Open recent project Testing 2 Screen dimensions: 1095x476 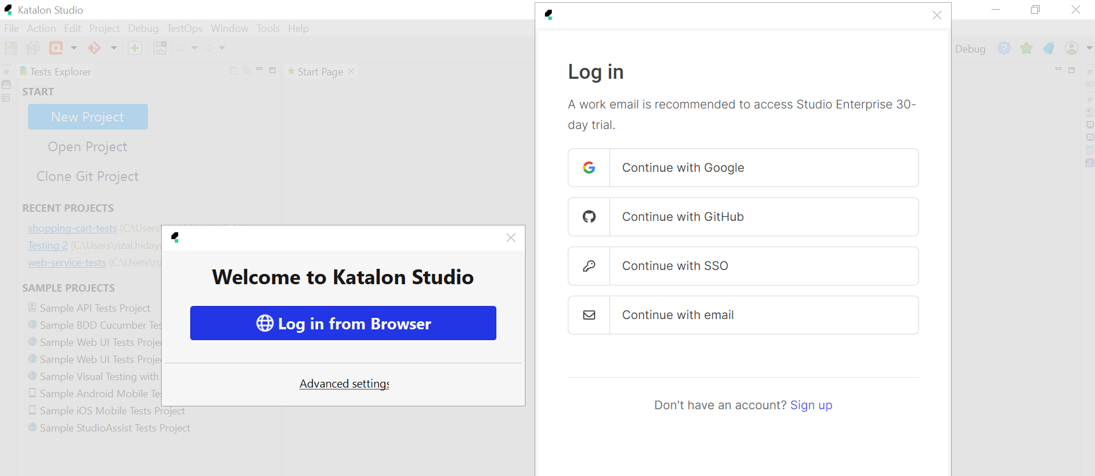48,245
